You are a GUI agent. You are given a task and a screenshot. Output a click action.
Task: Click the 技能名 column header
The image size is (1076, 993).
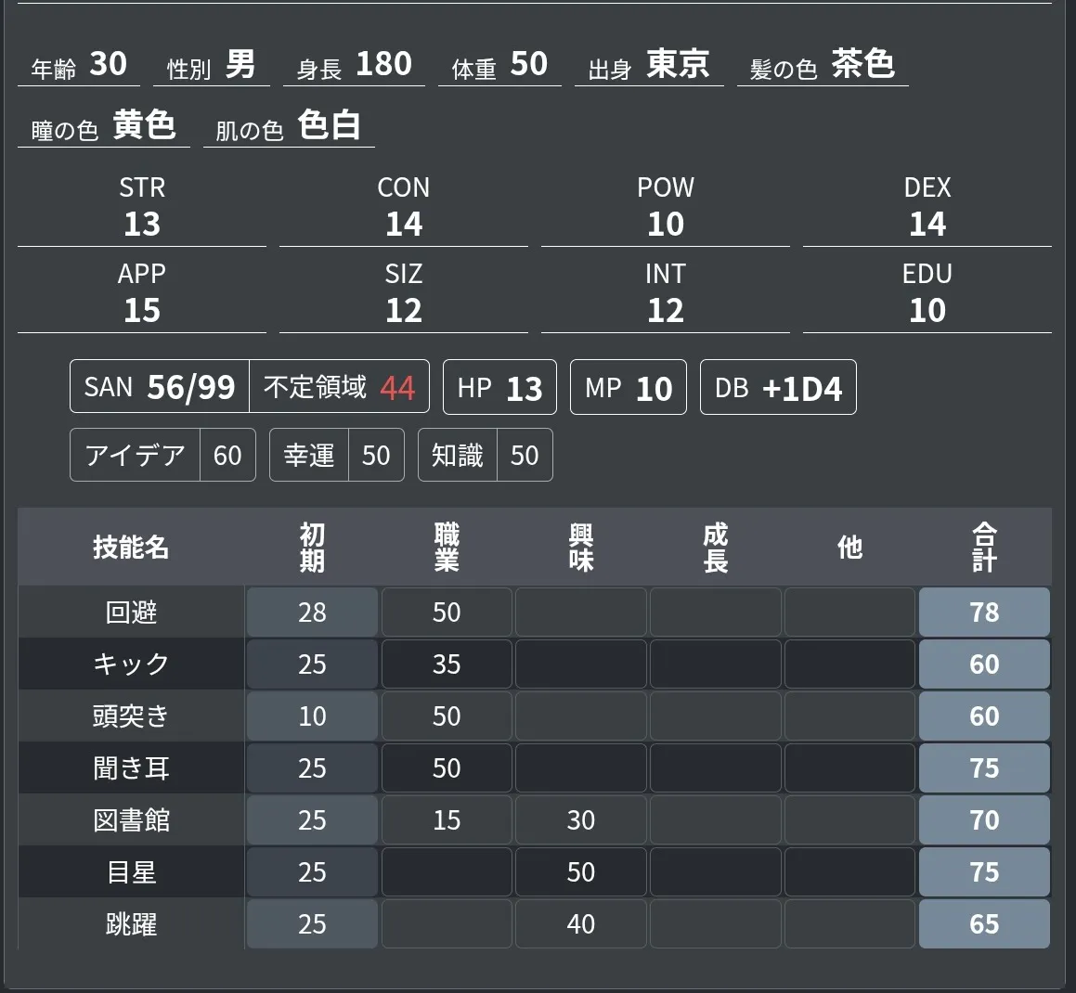[x=131, y=548]
